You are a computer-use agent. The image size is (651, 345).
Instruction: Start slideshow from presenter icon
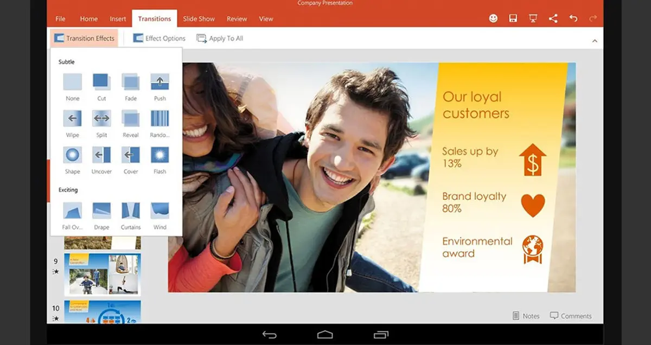click(533, 18)
